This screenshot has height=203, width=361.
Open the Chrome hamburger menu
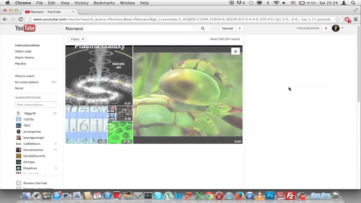point(356,19)
